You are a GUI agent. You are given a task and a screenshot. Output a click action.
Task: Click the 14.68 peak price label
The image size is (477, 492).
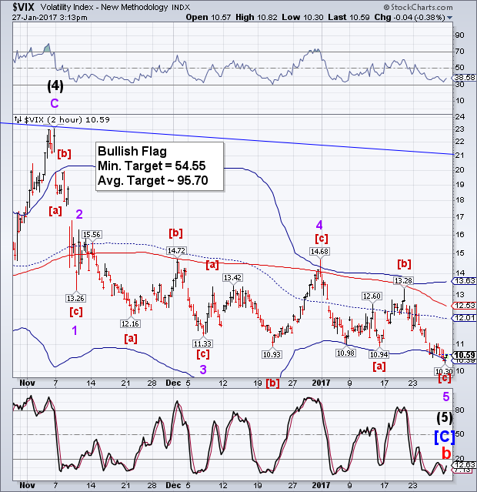(319, 251)
